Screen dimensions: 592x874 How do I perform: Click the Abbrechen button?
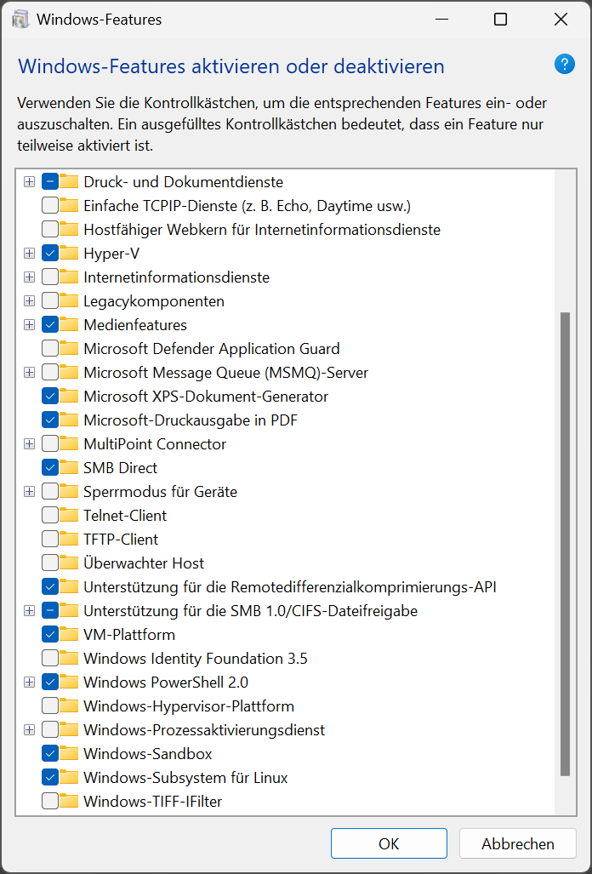click(x=518, y=843)
